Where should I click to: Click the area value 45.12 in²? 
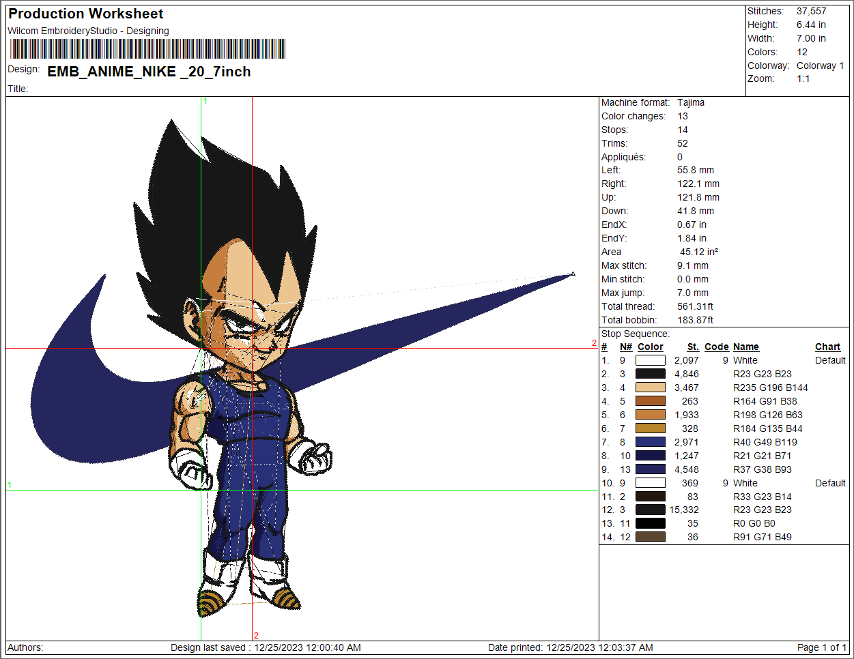click(x=699, y=252)
